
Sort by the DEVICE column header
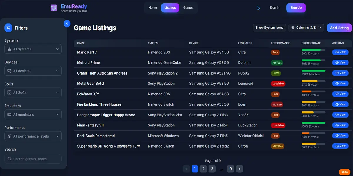(194, 43)
